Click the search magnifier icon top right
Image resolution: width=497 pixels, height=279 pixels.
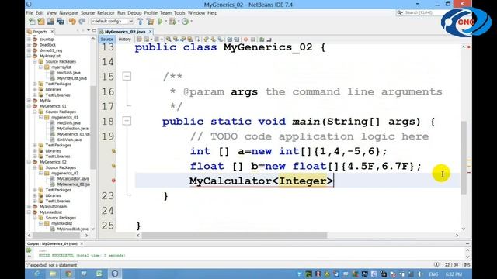[x=399, y=12]
